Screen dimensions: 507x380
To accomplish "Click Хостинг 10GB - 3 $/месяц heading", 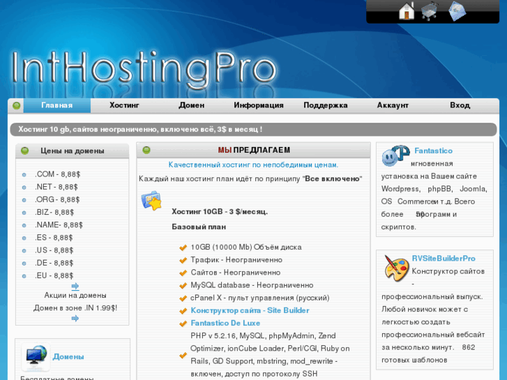I will [220, 212].
